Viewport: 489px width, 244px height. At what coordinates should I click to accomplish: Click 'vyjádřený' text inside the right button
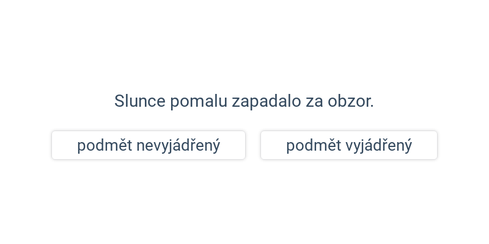(378, 146)
